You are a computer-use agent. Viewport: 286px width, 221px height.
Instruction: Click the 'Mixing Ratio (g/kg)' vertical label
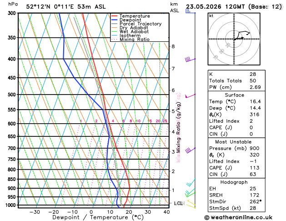178,127
